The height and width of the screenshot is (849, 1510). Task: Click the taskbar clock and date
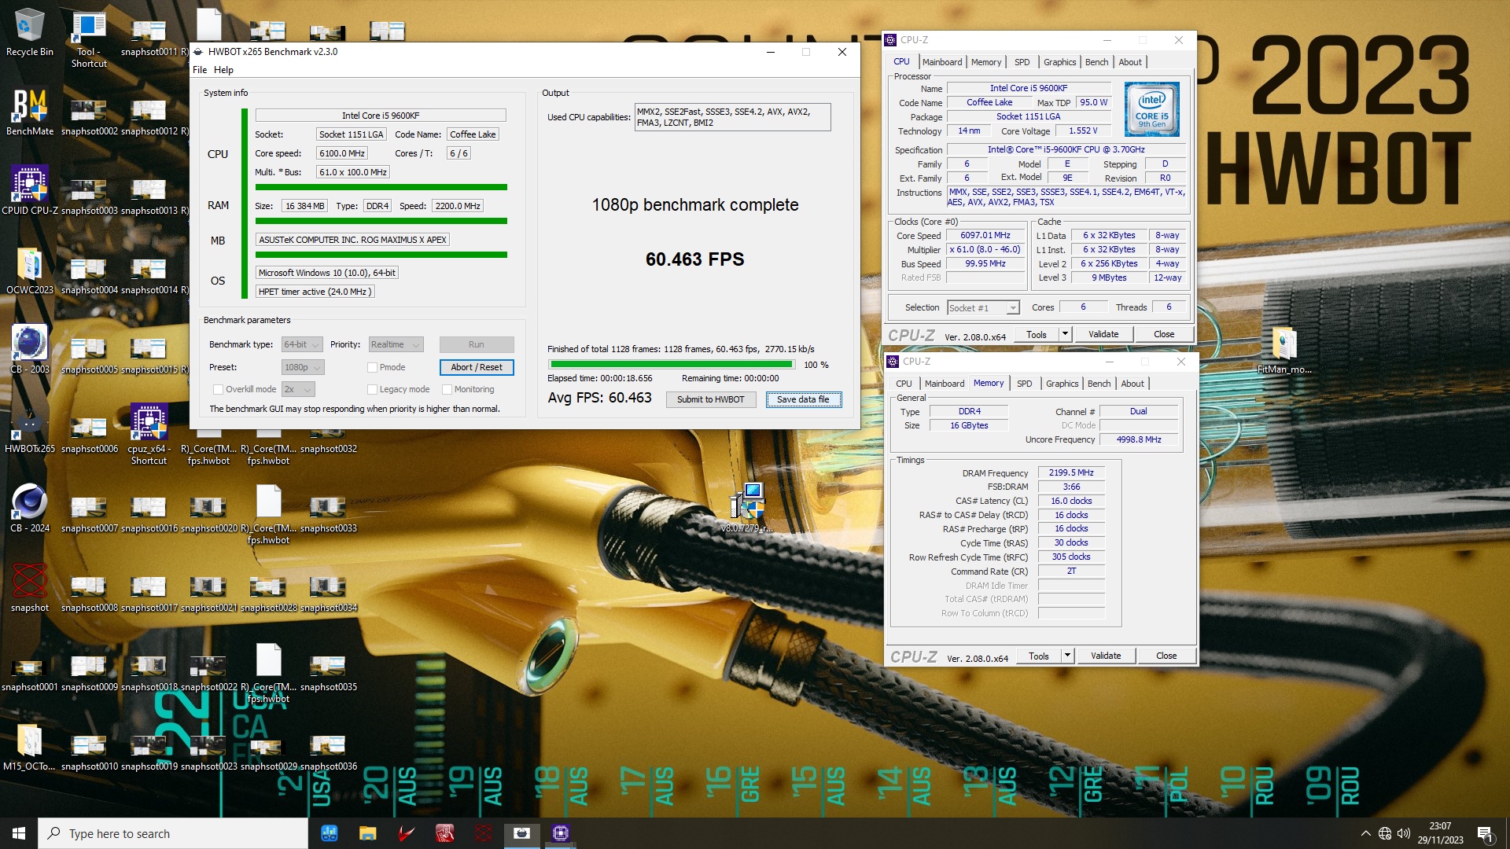tap(1440, 833)
